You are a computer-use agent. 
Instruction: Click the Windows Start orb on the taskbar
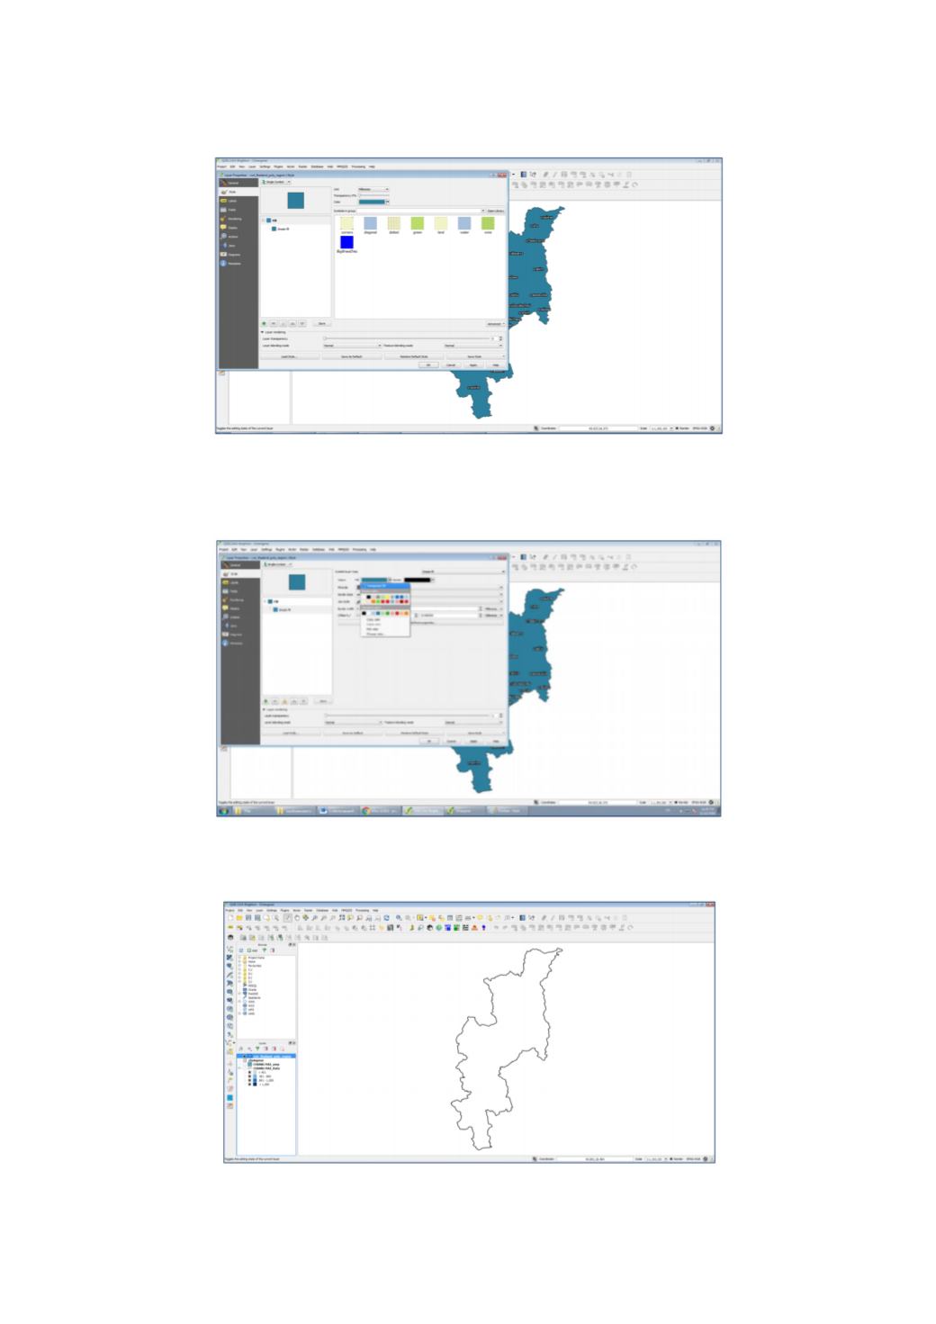point(223,811)
